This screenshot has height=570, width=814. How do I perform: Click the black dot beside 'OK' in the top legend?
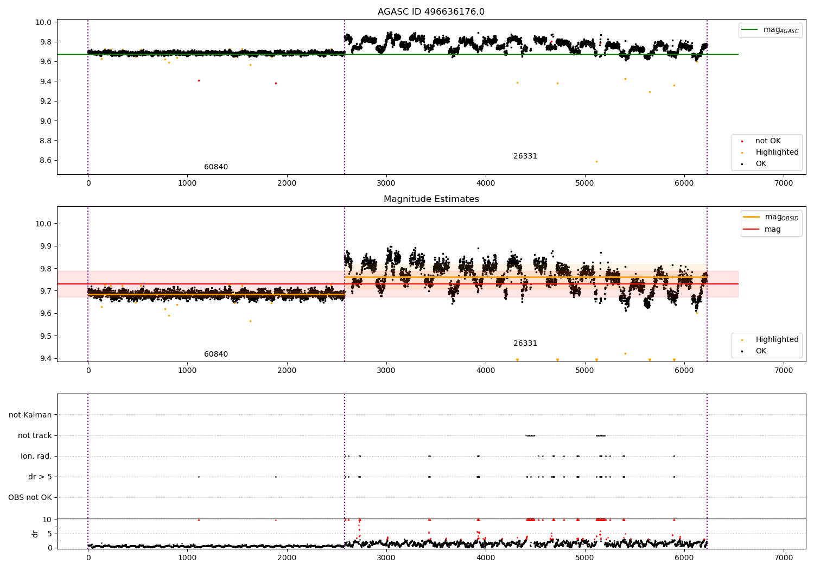point(742,164)
